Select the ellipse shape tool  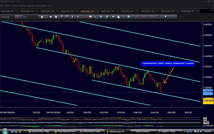pos(152,17)
